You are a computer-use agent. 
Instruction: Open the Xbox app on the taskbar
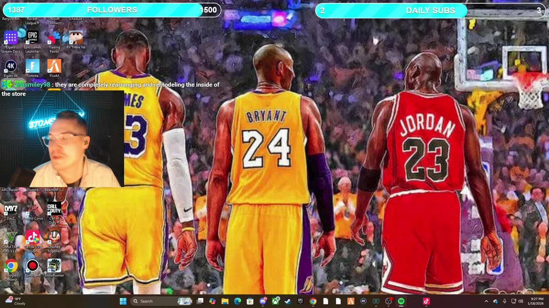click(275, 301)
